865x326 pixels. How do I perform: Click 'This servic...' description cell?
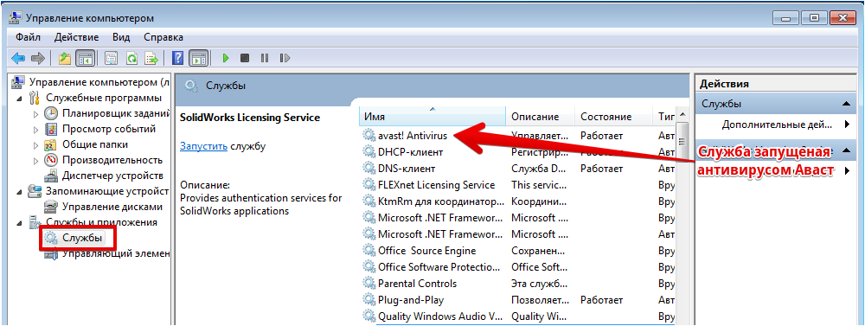pos(539,185)
